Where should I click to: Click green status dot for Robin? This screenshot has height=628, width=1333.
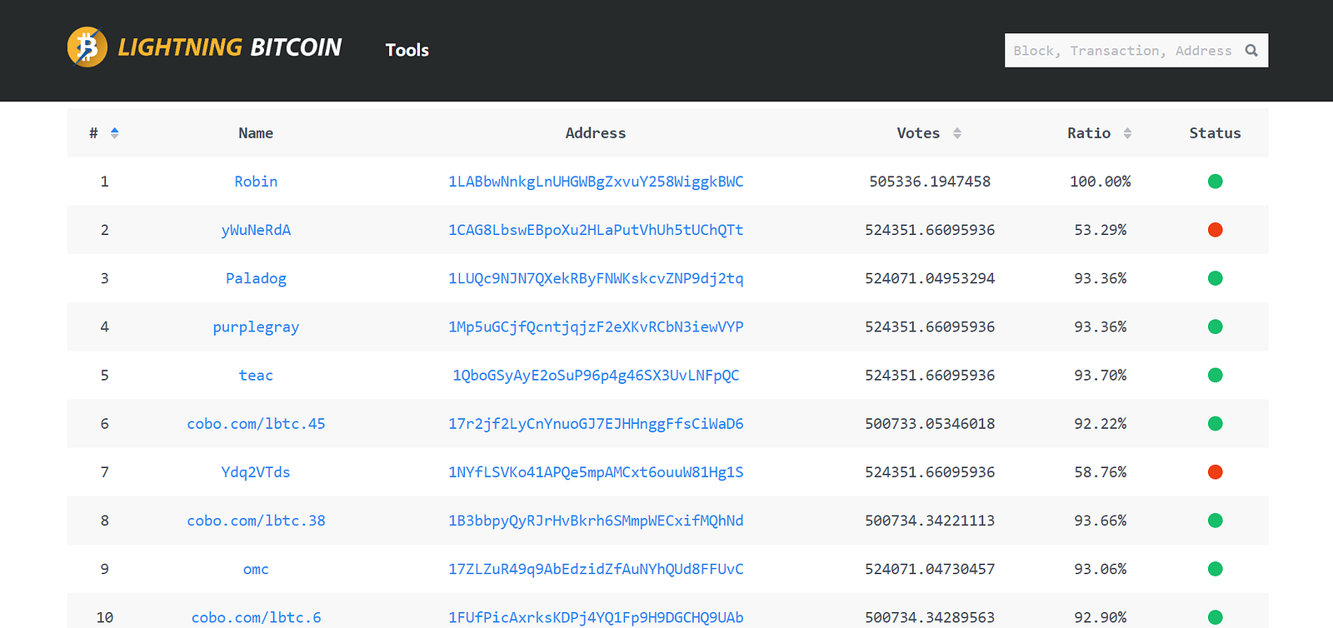[1216, 182]
